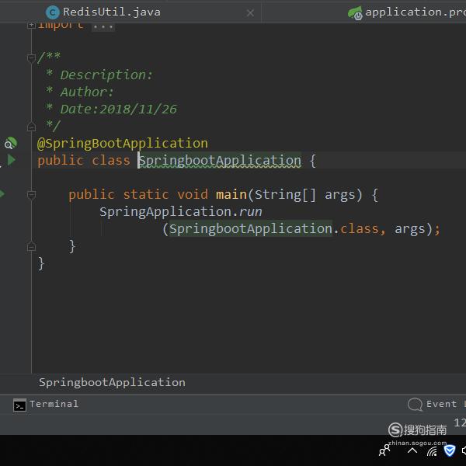Click the RedisUtil.java class file icon
The width and height of the screenshot is (466, 466).
pos(53,12)
